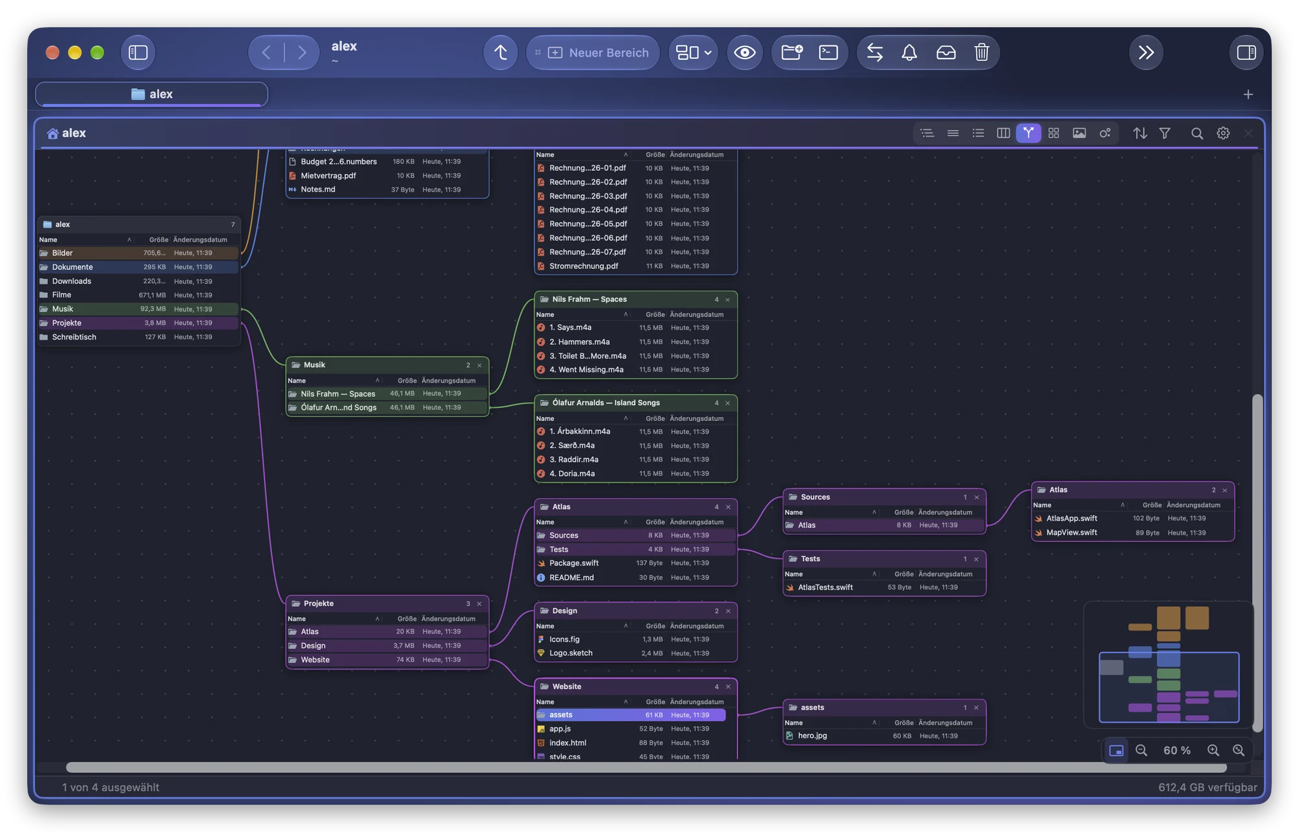Open the Projekte folder in alex node

[x=138, y=323]
